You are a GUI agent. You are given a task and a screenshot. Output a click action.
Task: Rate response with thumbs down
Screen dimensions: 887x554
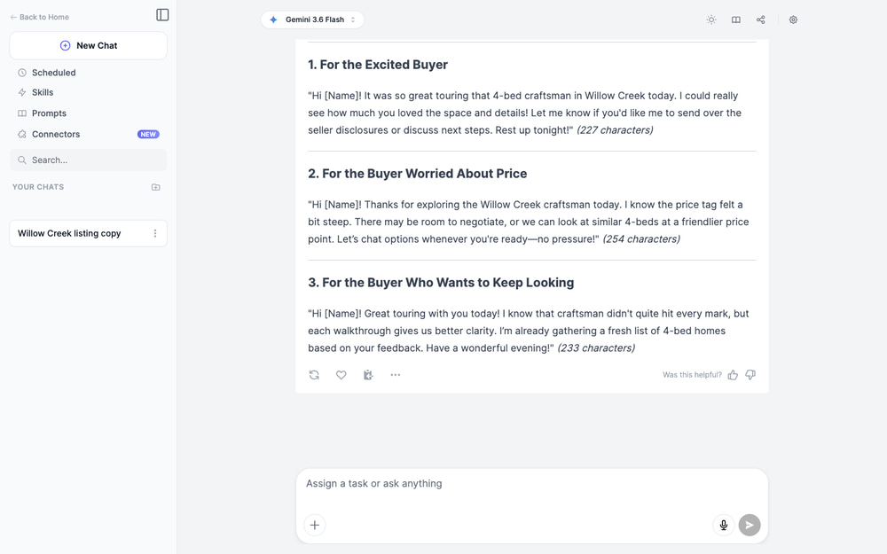point(750,375)
